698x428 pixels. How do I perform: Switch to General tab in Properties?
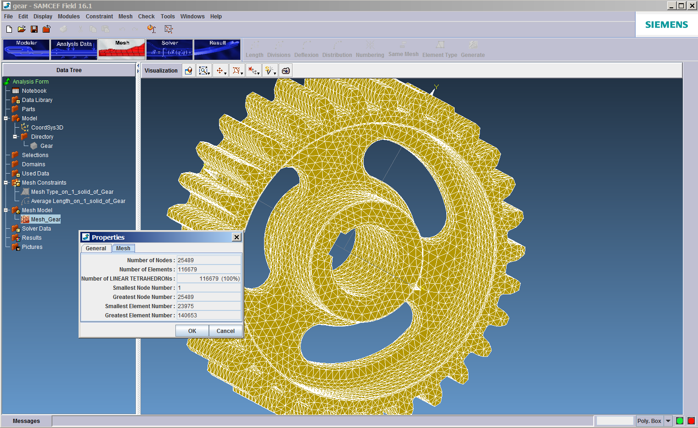coord(96,248)
